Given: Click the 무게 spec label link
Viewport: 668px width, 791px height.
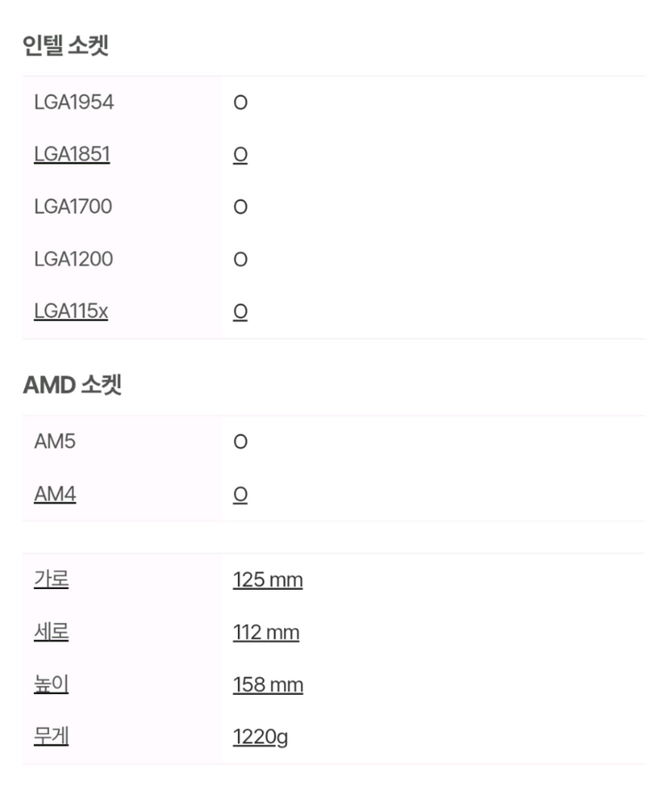Looking at the screenshot, I should click(x=52, y=738).
